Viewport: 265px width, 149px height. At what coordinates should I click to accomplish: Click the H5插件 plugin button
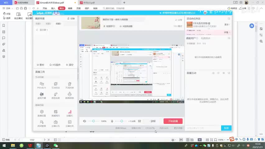click(x=55, y=65)
